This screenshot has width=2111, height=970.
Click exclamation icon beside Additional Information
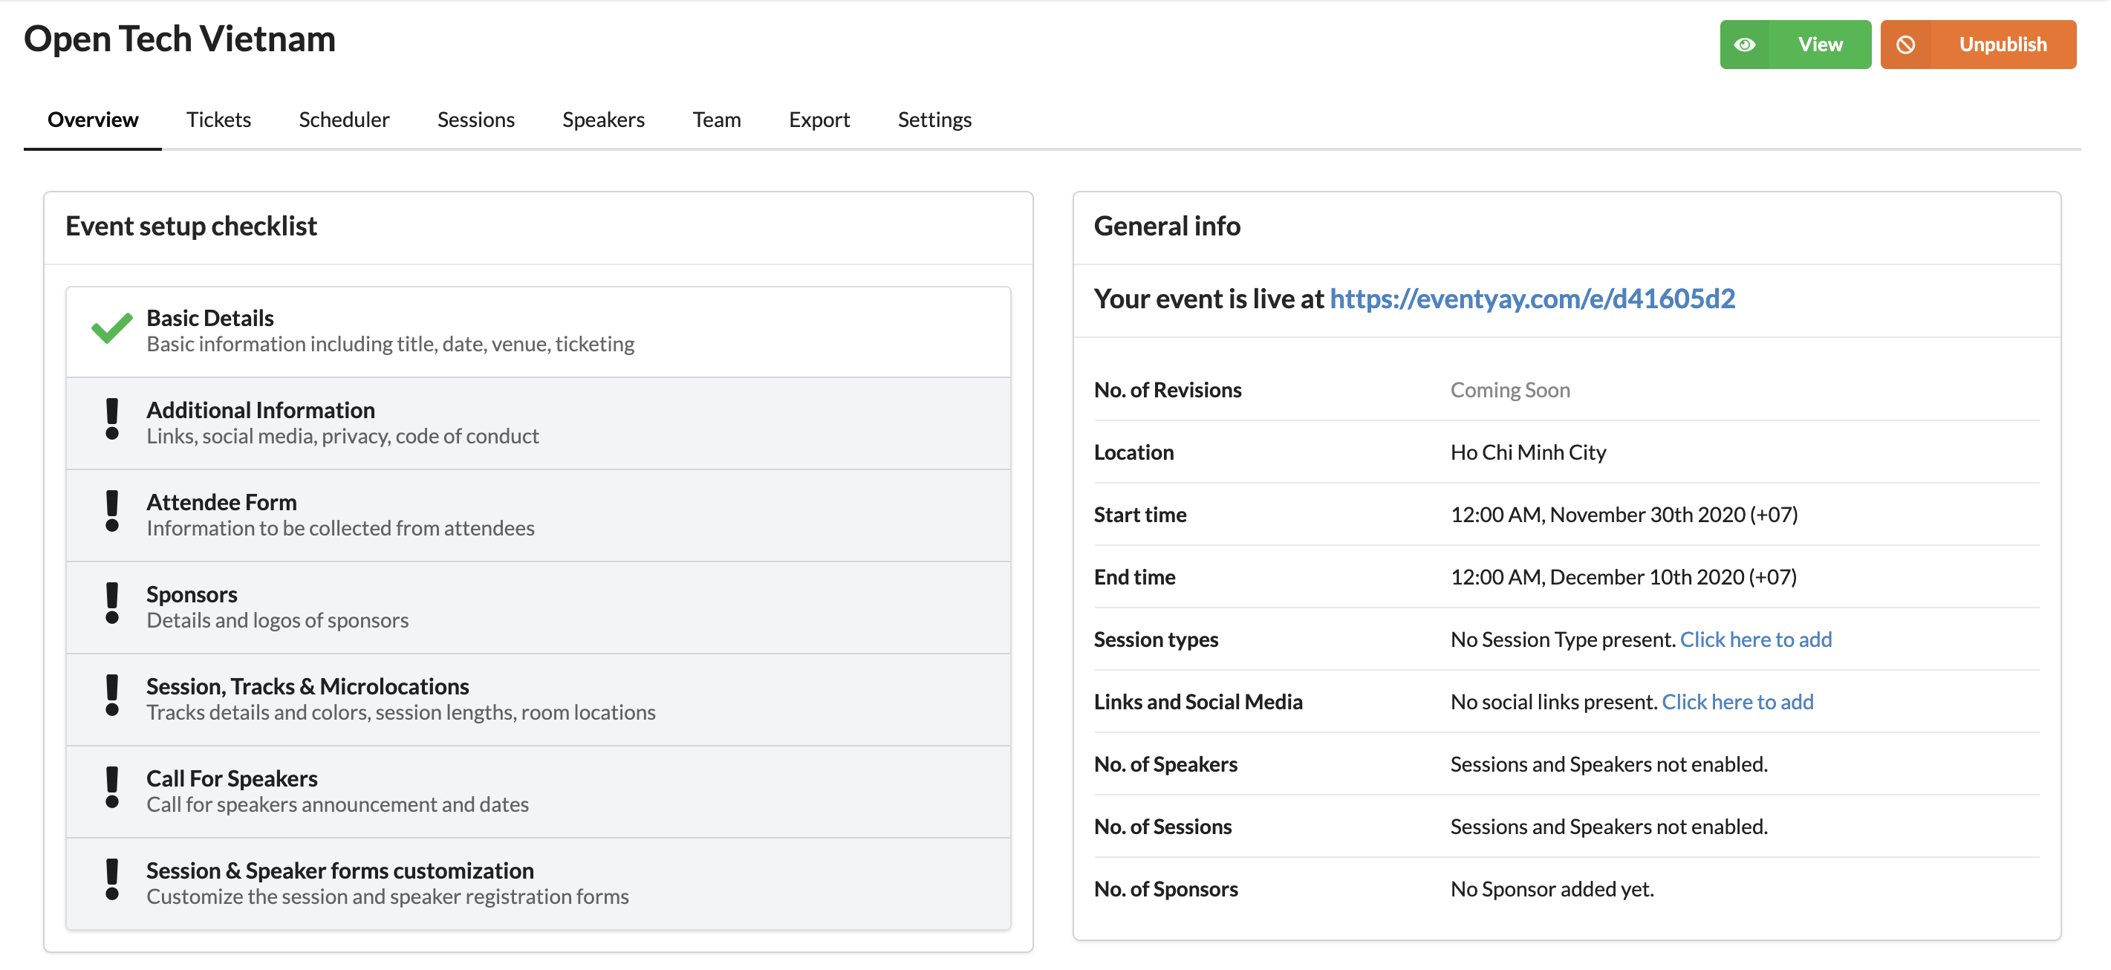[x=112, y=420]
